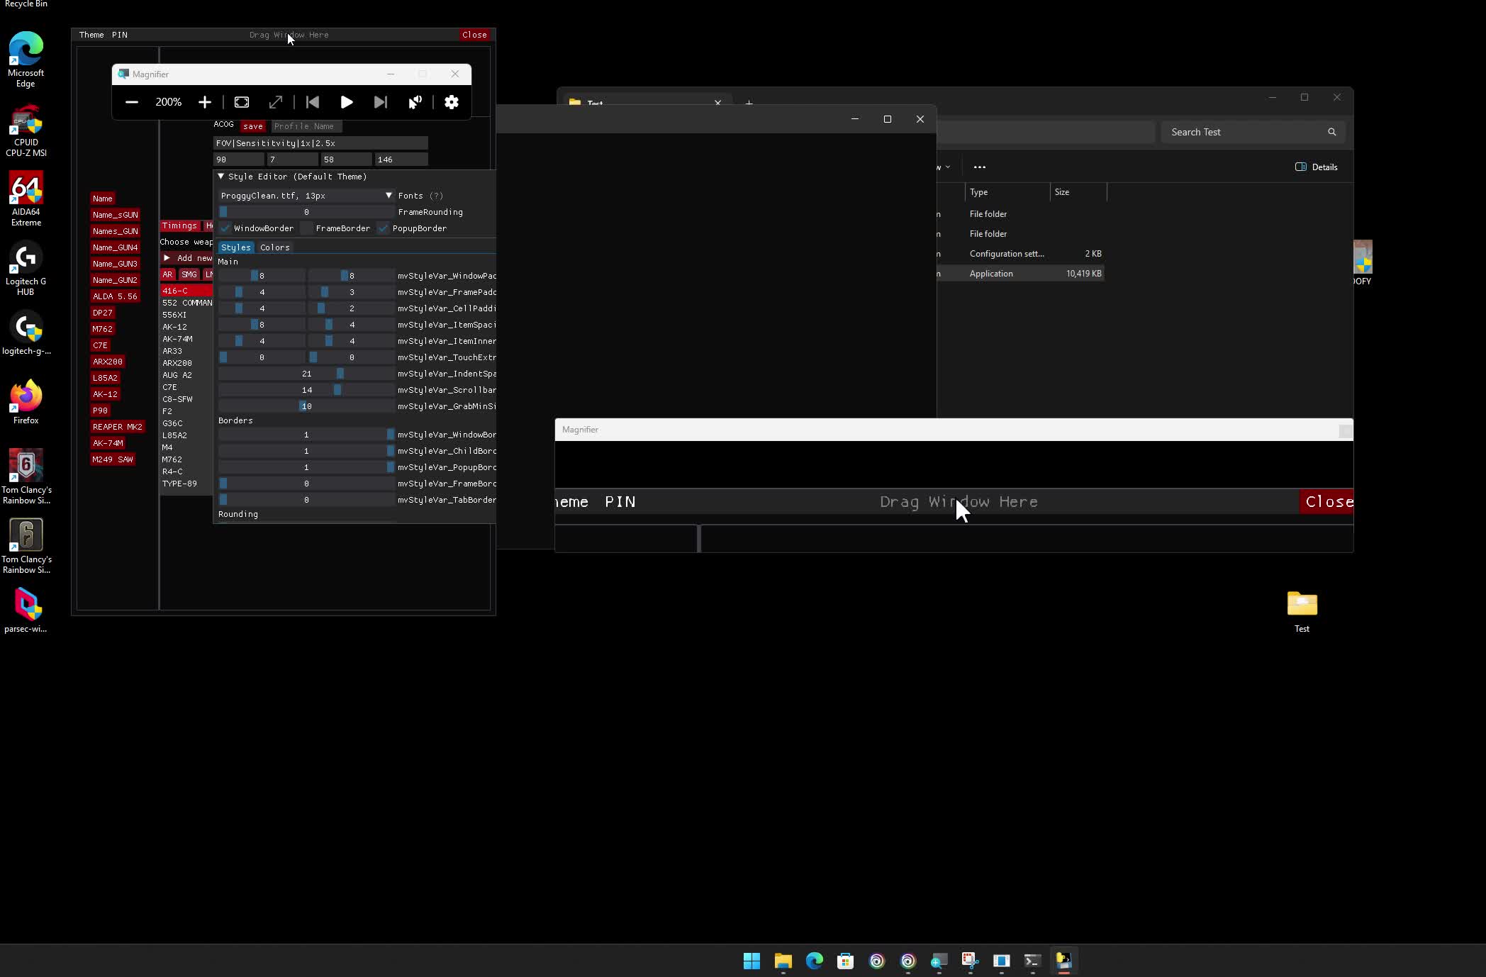
Task: Zoom out with the Magnifier minus button
Action: pyautogui.click(x=131, y=102)
